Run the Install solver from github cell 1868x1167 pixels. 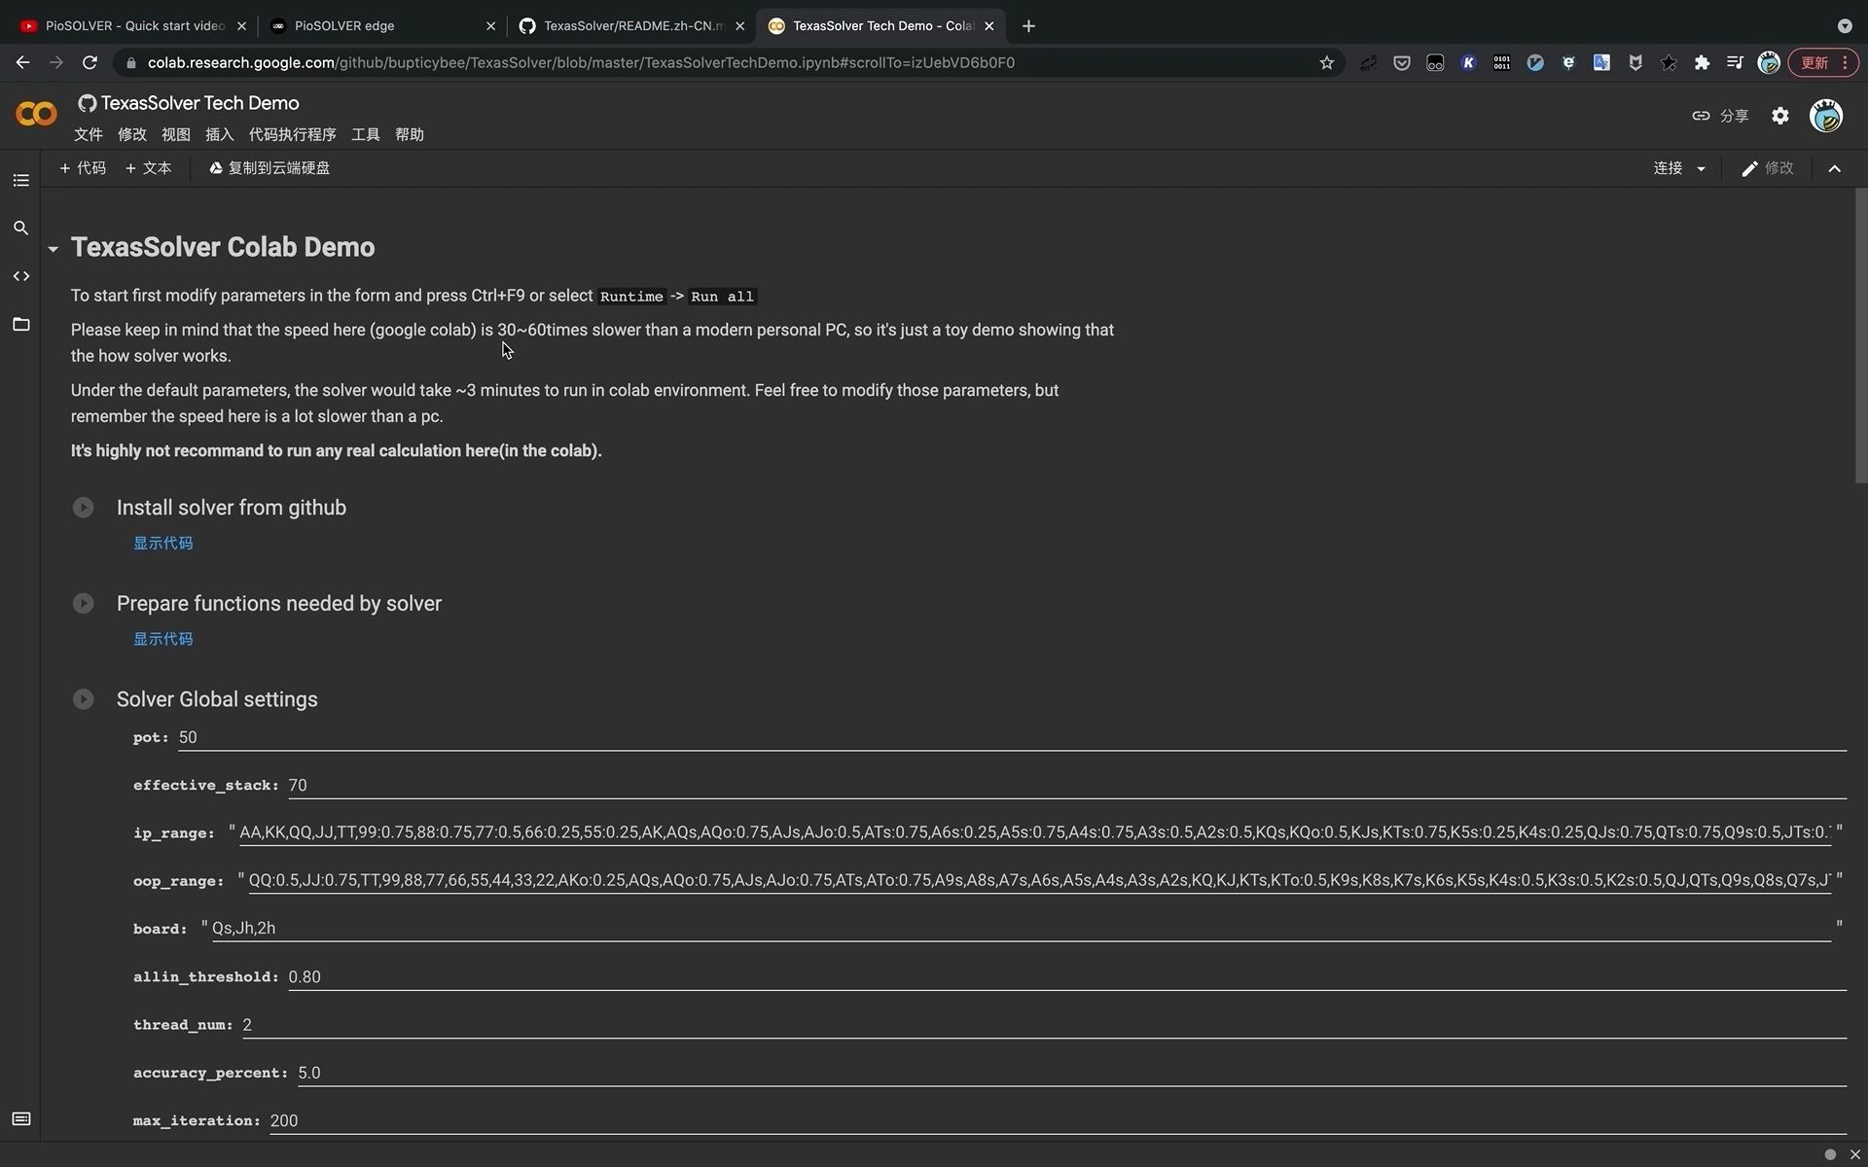tap(83, 508)
